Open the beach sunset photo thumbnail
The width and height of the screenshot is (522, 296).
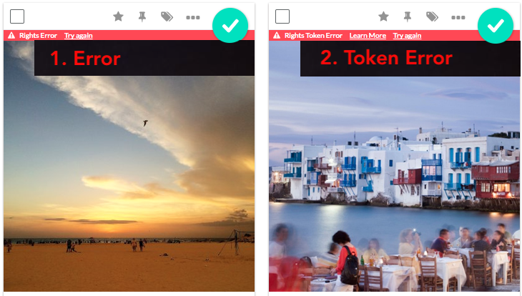pyautogui.click(x=129, y=183)
